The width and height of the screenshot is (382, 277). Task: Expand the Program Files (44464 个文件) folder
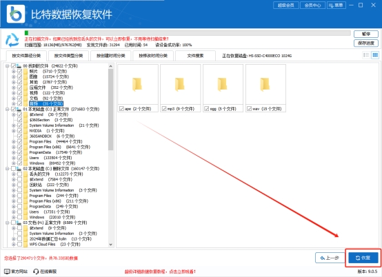[x=14, y=141]
